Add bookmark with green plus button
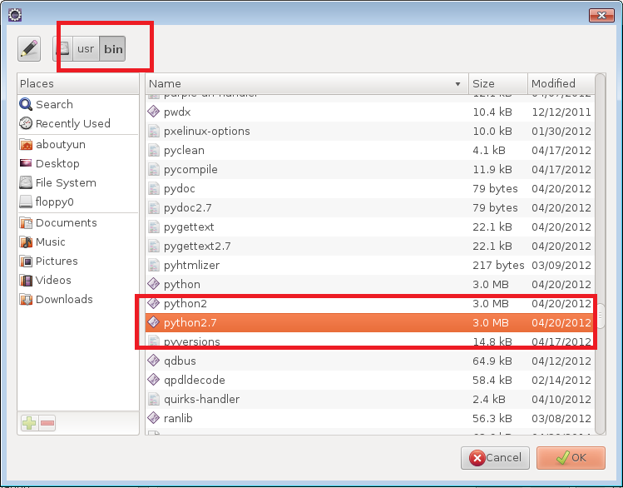Viewport: 623px width, 488px height. (29, 423)
